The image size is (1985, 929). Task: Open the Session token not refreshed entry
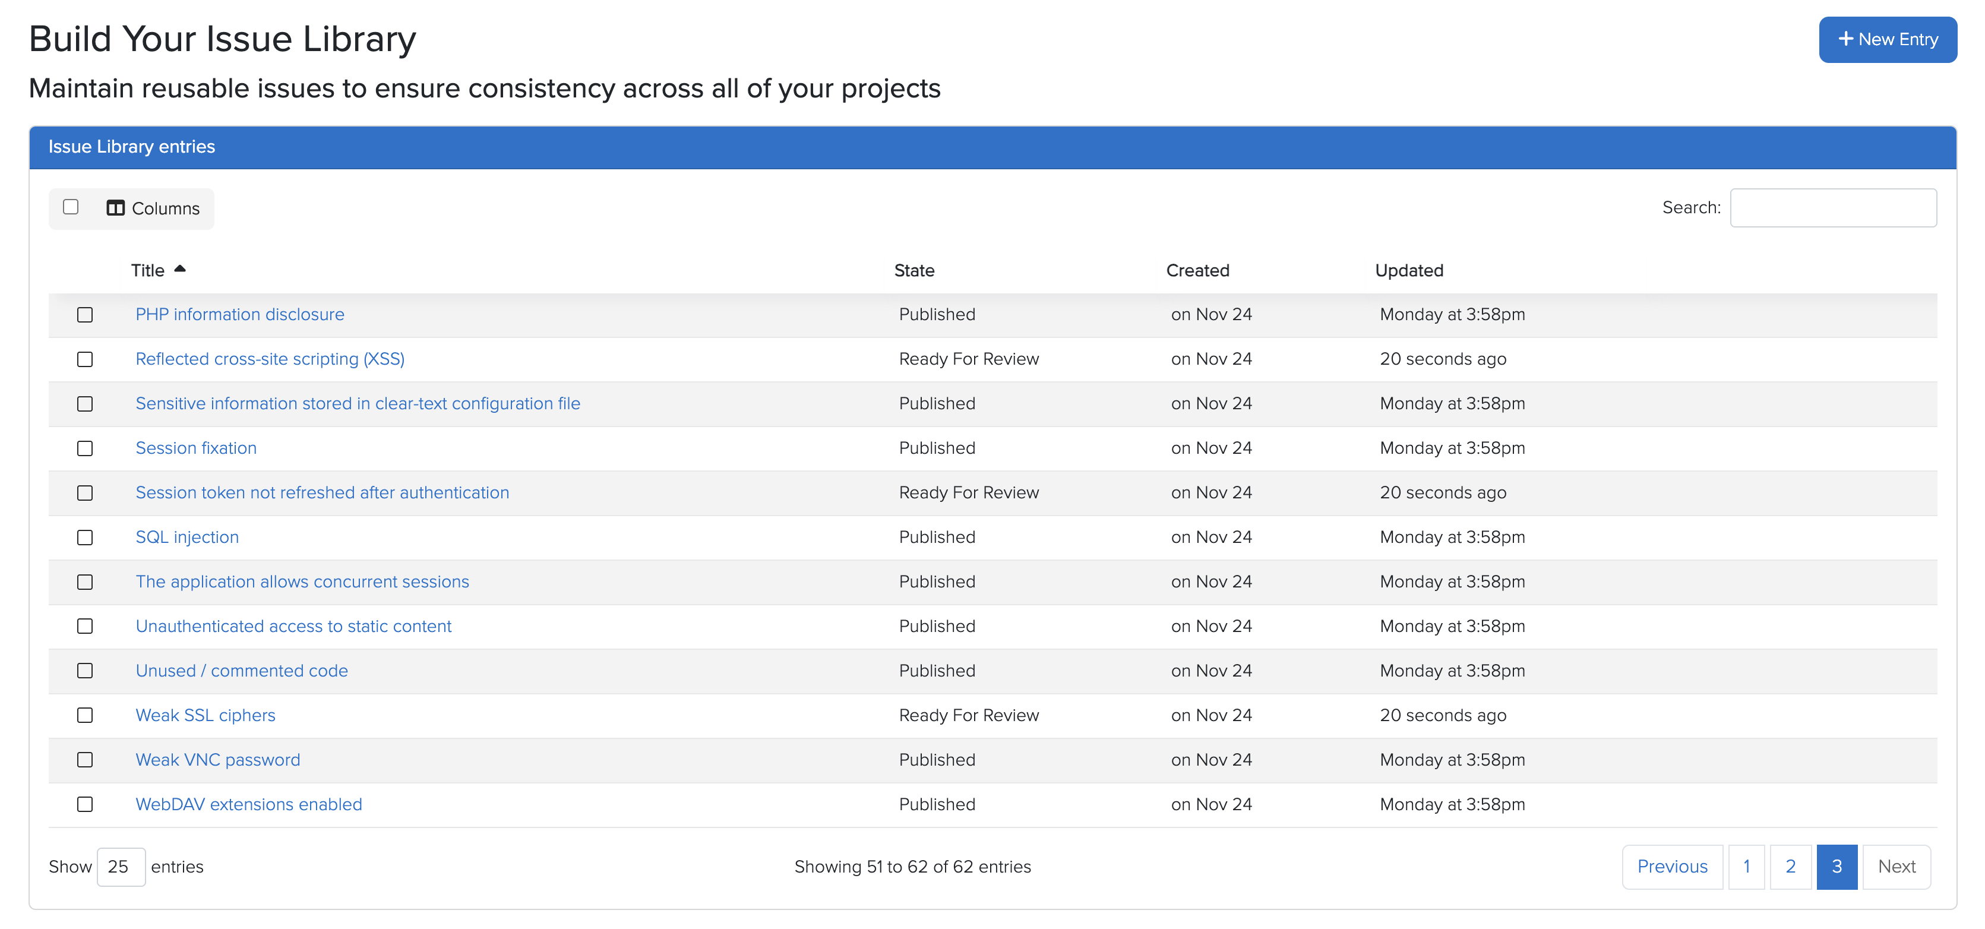[322, 493]
